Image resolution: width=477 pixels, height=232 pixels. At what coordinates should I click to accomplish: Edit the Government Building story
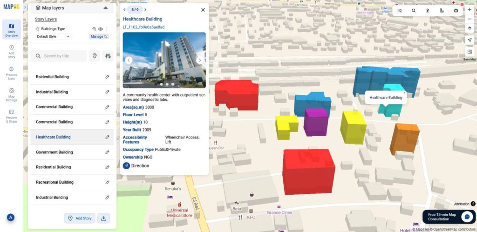pos(108,152)
